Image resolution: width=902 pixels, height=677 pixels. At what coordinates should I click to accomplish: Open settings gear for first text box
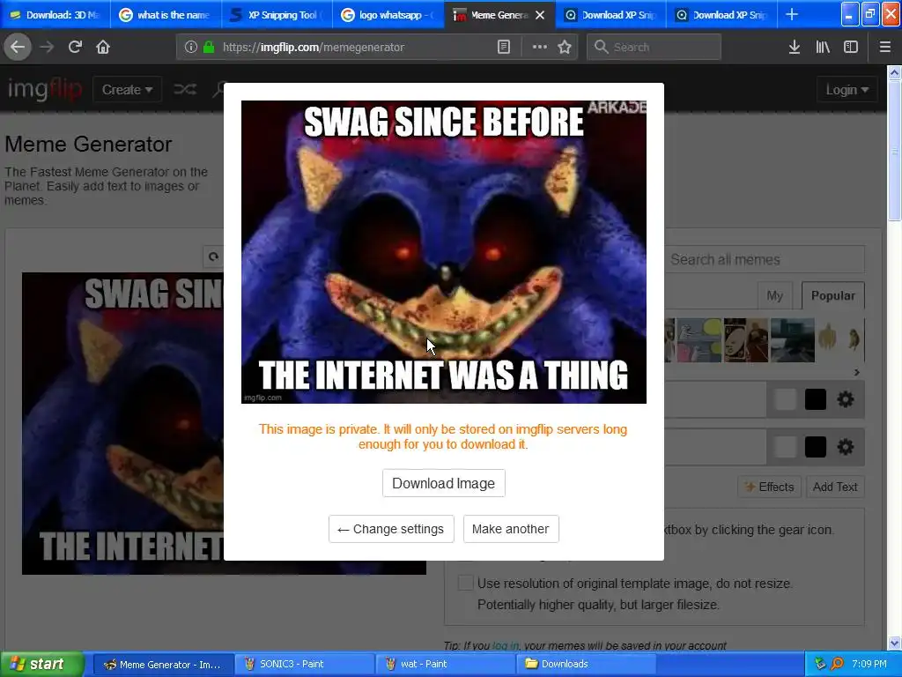coord(845,399)
